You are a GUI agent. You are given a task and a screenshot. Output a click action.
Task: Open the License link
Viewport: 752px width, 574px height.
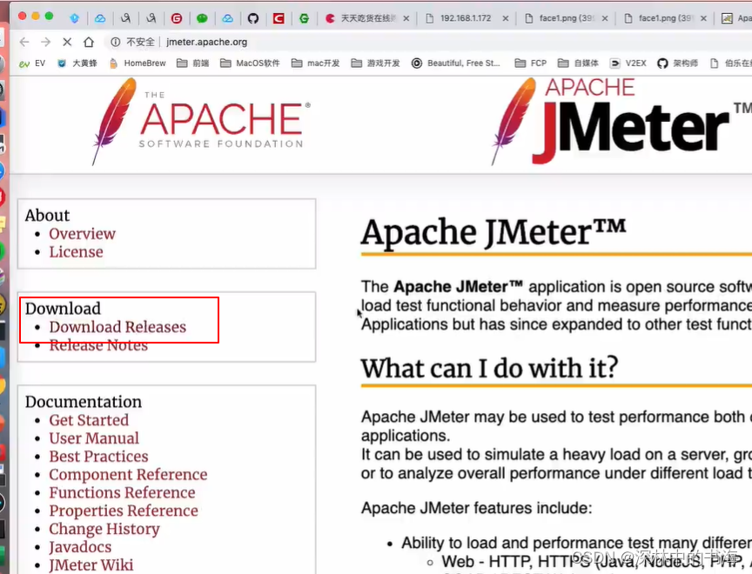point(76,252)
